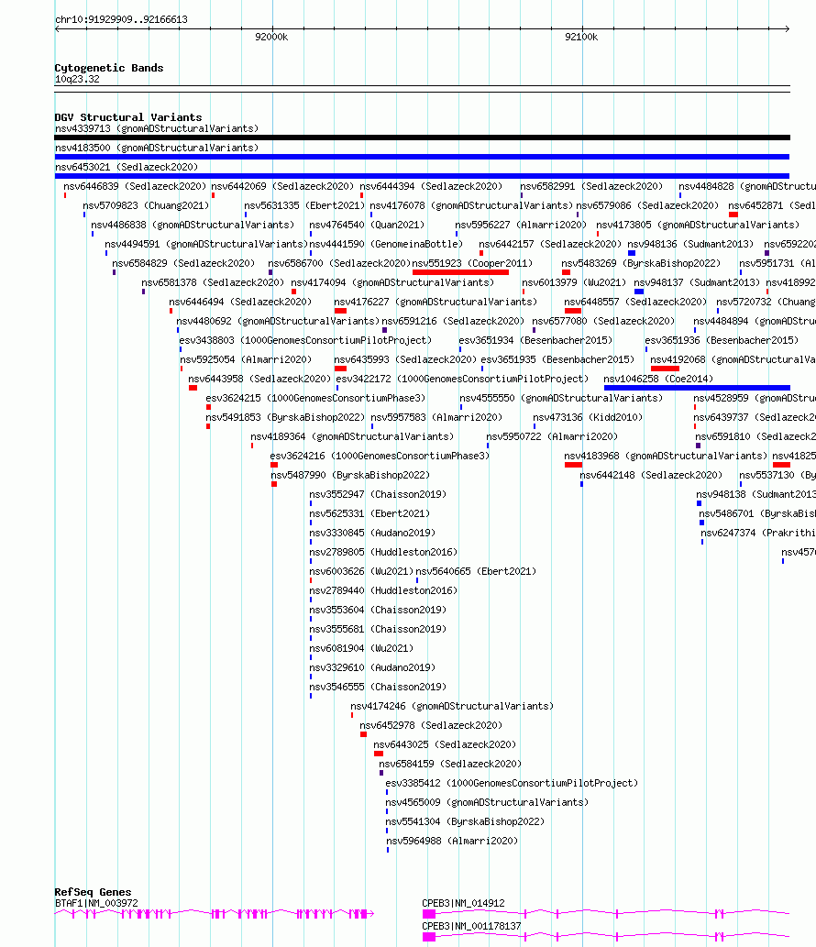Click esv3624215 (1000GenomesConsortiumPhase3) label

[x=316, y=399]
